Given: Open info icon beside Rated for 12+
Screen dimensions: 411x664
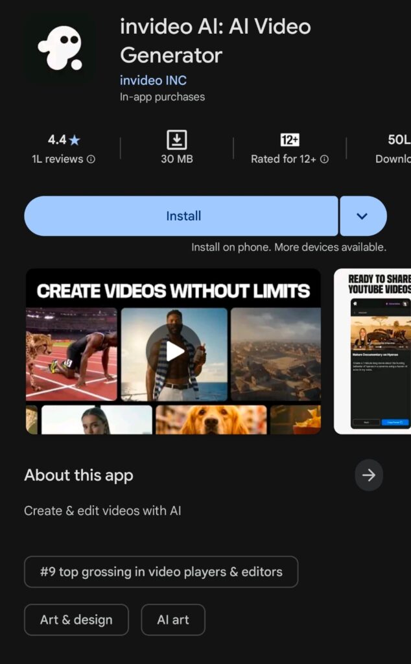Looking at the screenshot, I should pyautogui.click(x=324, y=160).
